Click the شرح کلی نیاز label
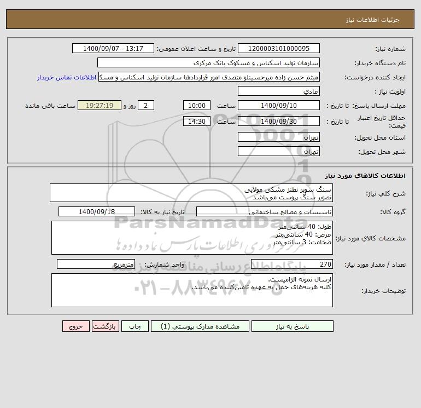 pyautogui.click(x=386, y=193)
